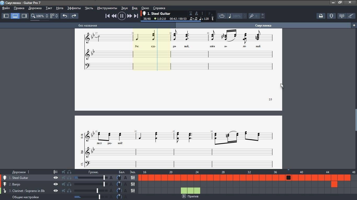Image resolution: width=357 pixels, height=200 pixels.
Task: Mute the Steel Guitar track
Action: (64, 178)
